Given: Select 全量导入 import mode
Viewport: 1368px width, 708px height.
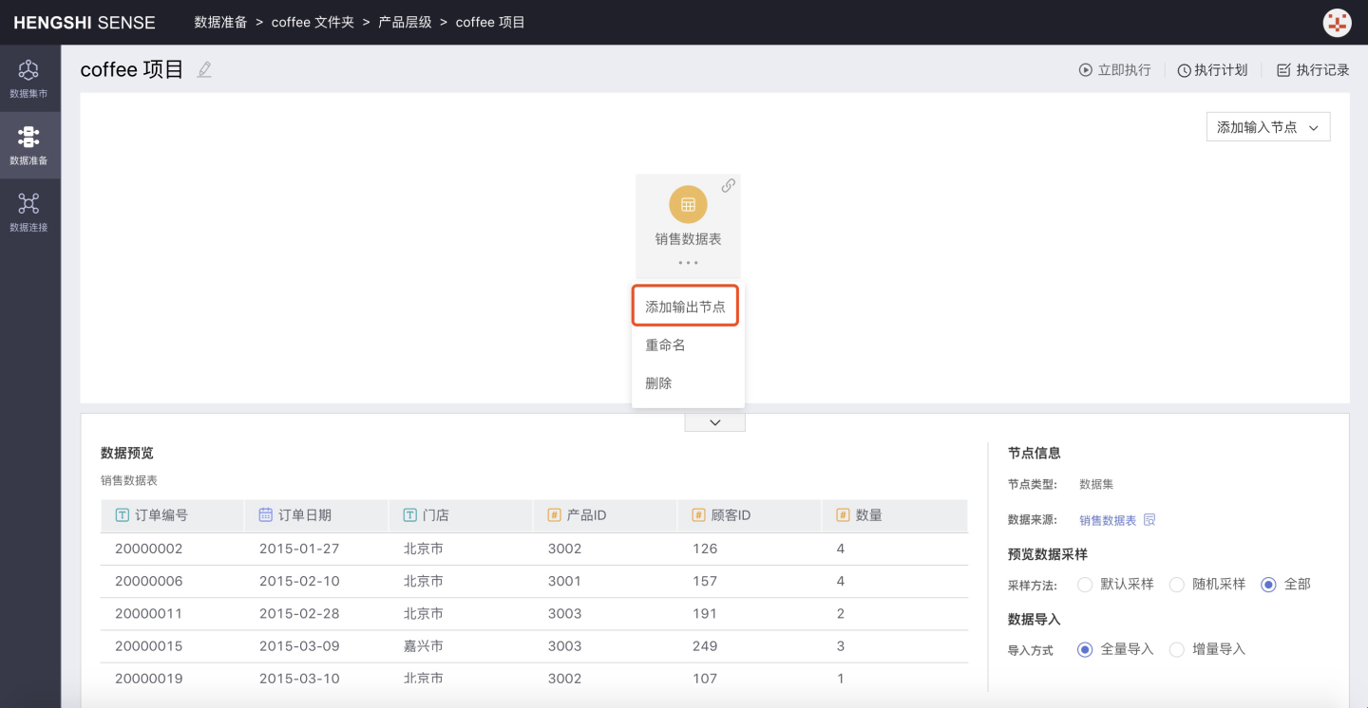Looking at the screenshot, I should tap(1085, 649).
